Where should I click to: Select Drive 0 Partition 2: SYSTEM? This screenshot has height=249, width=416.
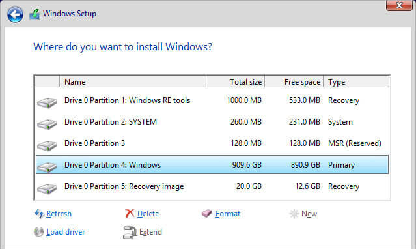212,122
